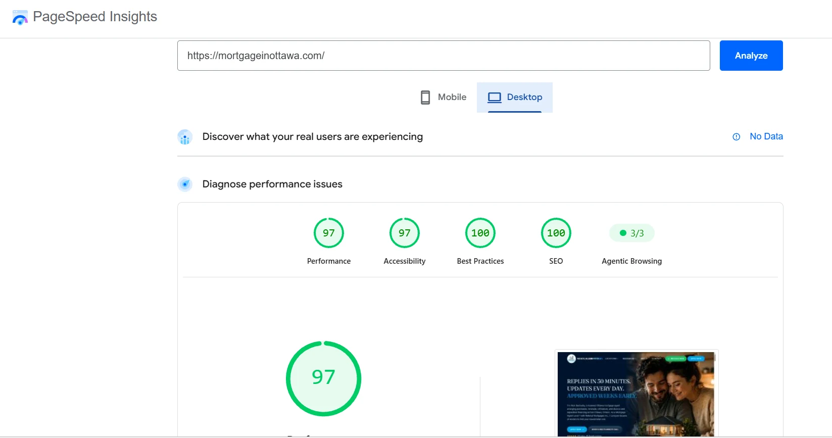This screenshot has height=438, width=832.
Task: Click the Agentic Browsing 3/3 badge
Action: pos(632,233)
